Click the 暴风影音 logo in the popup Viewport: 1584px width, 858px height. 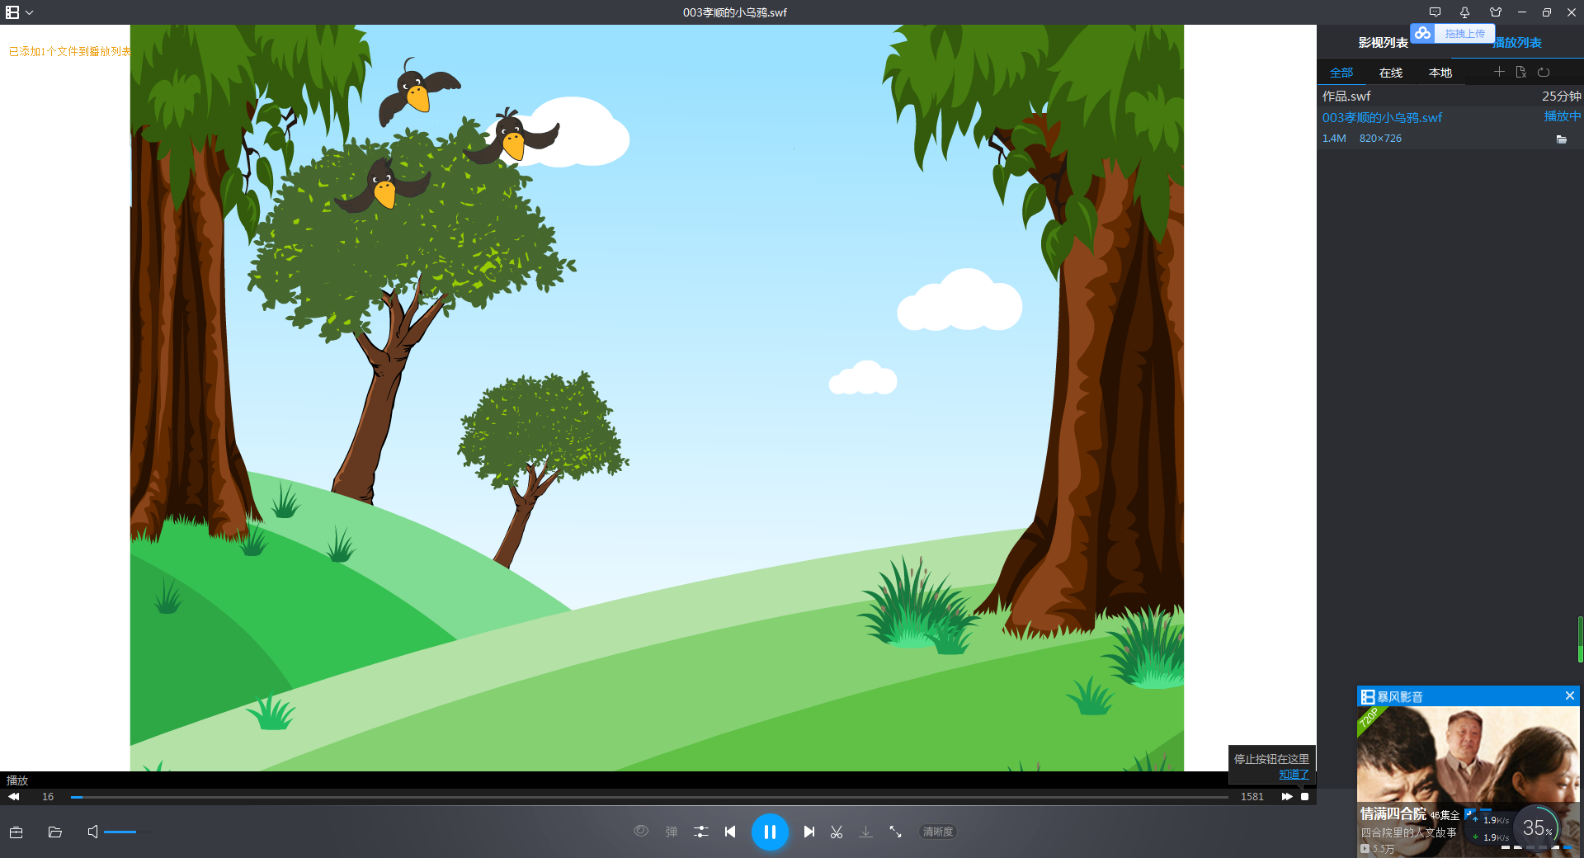1392,696
